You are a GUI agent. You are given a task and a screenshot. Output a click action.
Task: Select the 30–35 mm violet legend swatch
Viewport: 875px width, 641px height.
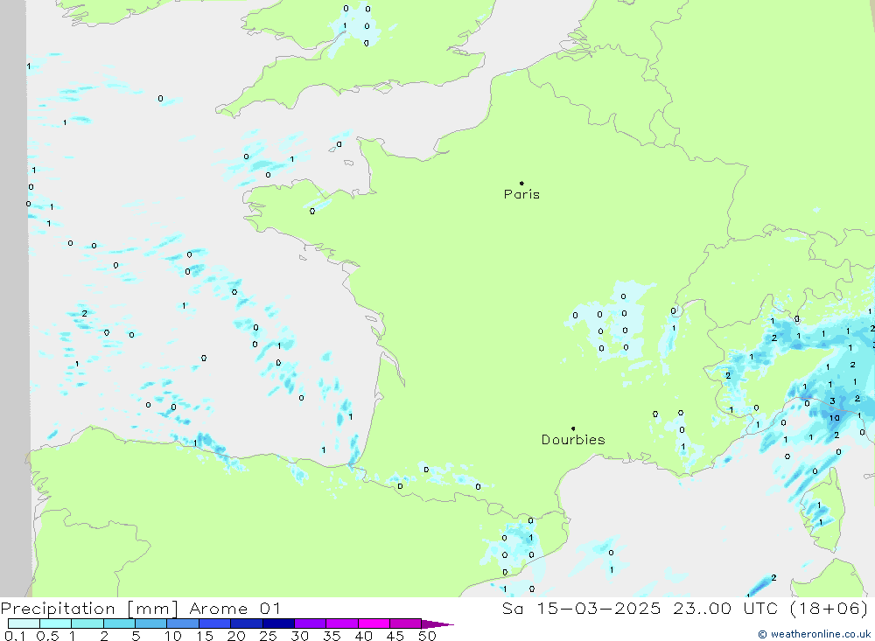[310, 624]
